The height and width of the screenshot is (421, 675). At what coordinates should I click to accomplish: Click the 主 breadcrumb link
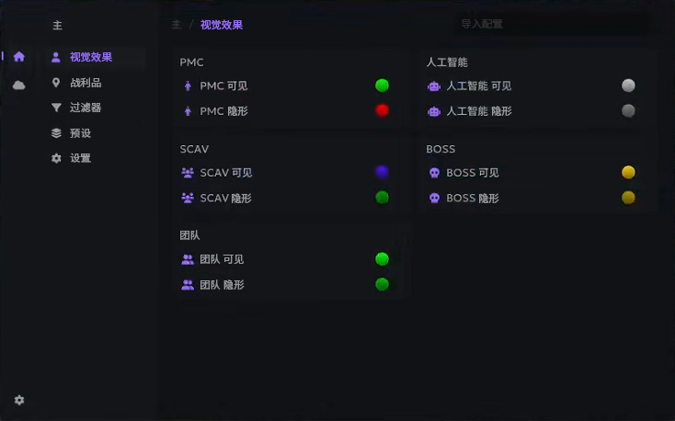176,25
